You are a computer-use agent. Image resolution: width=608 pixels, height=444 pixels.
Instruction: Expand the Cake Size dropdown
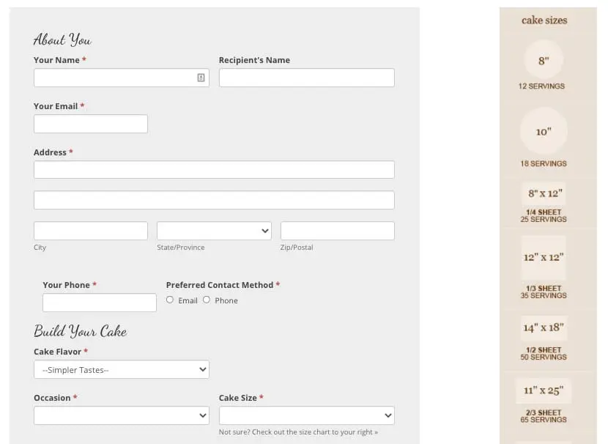[x=306, y=415]
